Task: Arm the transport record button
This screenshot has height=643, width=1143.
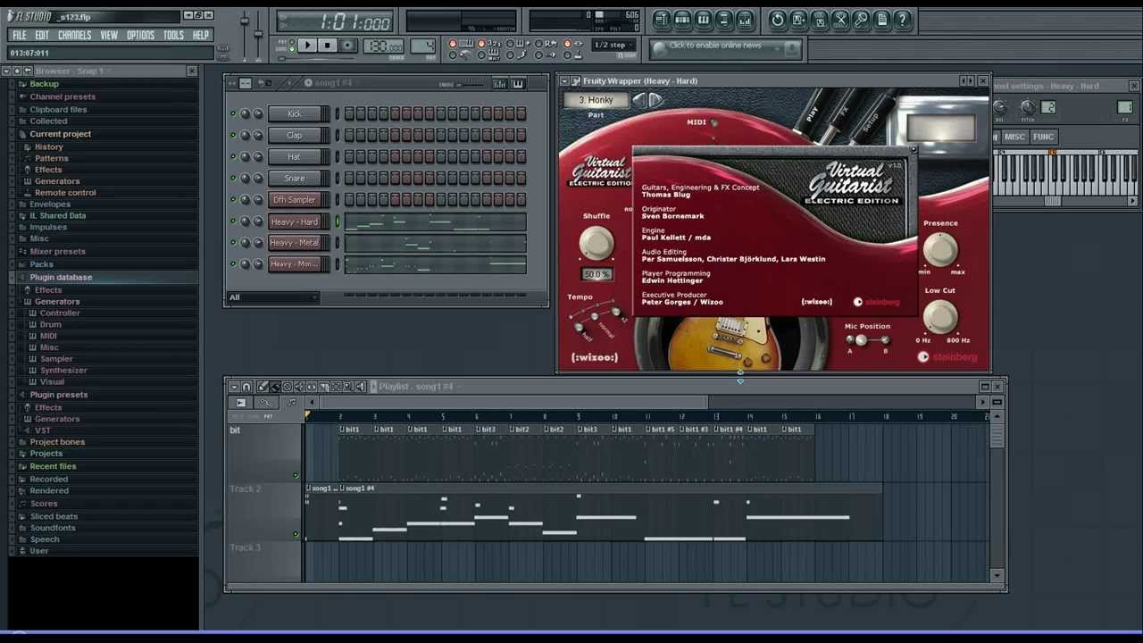Action: click(x=347, y=46)
